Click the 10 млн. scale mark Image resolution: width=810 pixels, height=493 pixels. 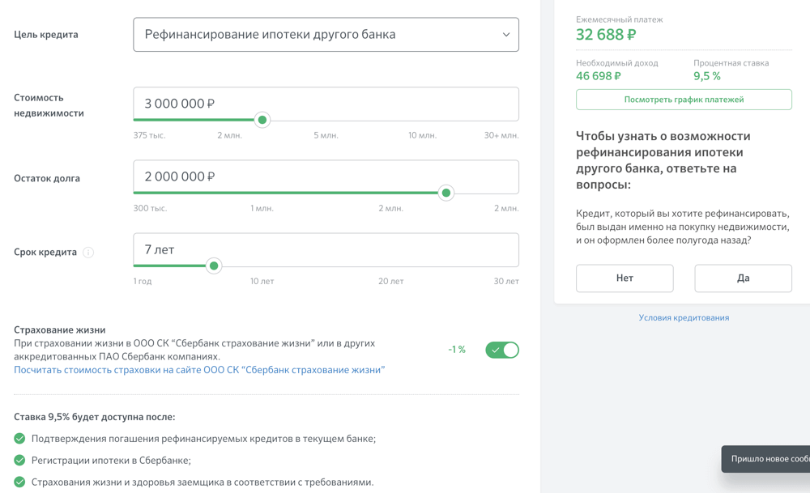(x=423, y=135)
